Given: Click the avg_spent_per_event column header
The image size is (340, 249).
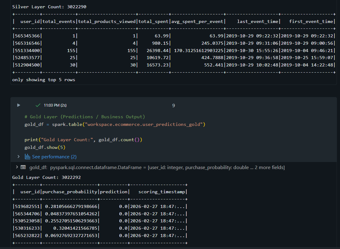Looking at the screenshot, I should (x=197, y=21).
